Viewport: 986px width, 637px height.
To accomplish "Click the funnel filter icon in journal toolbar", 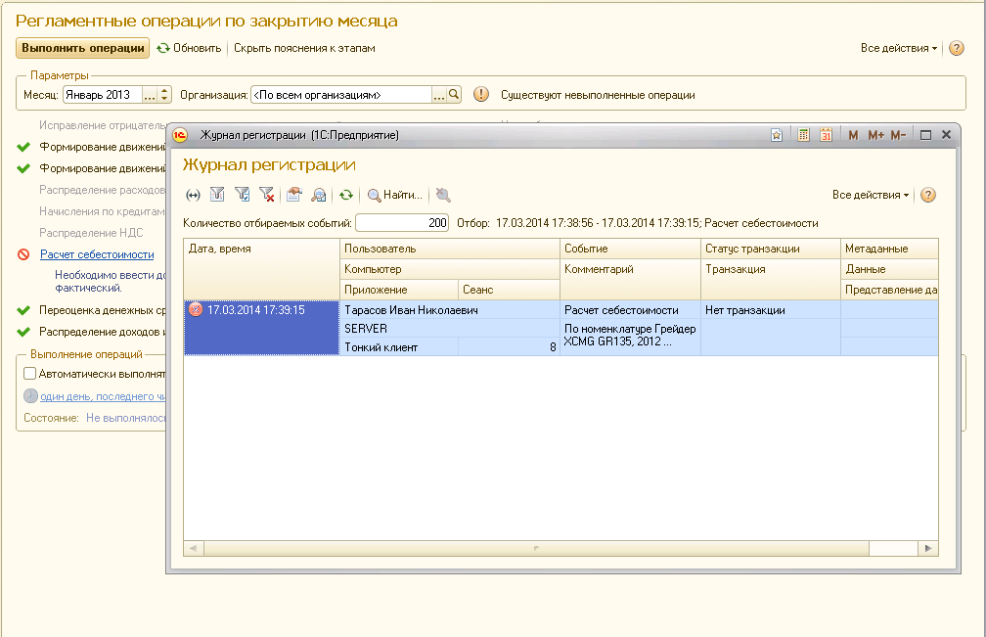I will pos(217,195).
